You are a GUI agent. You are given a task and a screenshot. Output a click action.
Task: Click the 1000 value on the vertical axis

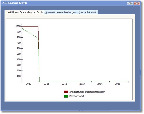18,26
